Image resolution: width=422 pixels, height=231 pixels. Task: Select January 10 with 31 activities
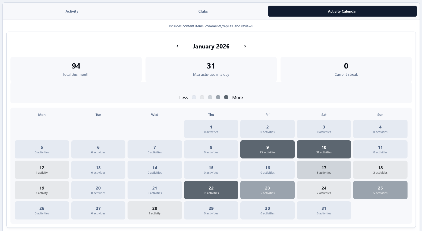(x=324, y=149)
